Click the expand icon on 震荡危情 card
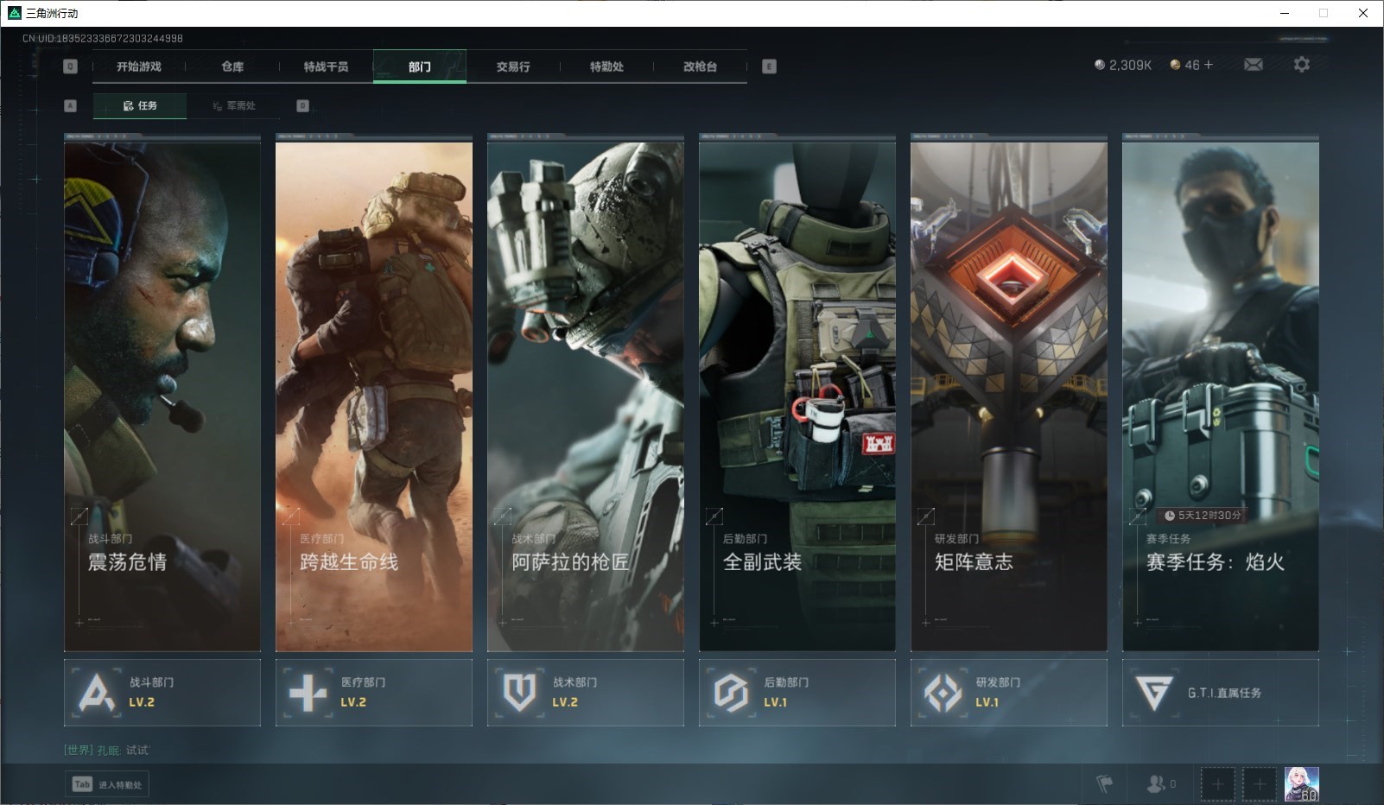The width and height of the screenshot is (1384, 805). click(79, 517)
